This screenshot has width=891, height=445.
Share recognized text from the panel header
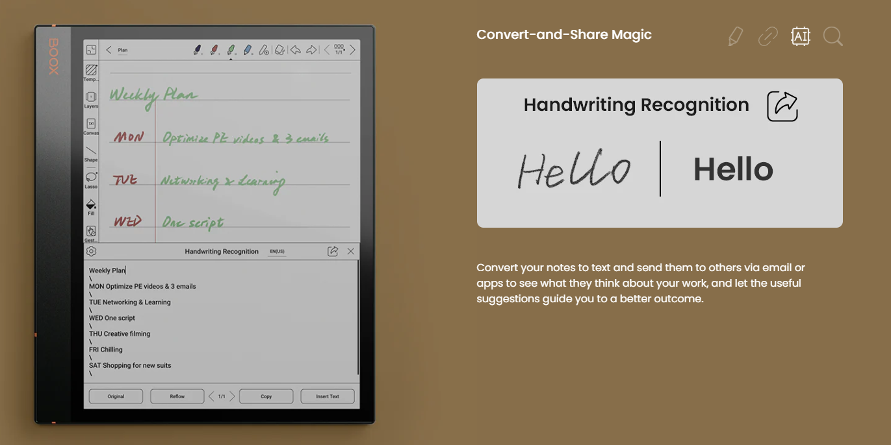[x=333, y=252]
